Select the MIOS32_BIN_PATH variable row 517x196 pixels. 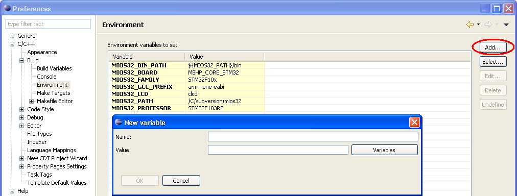(290, 65)
